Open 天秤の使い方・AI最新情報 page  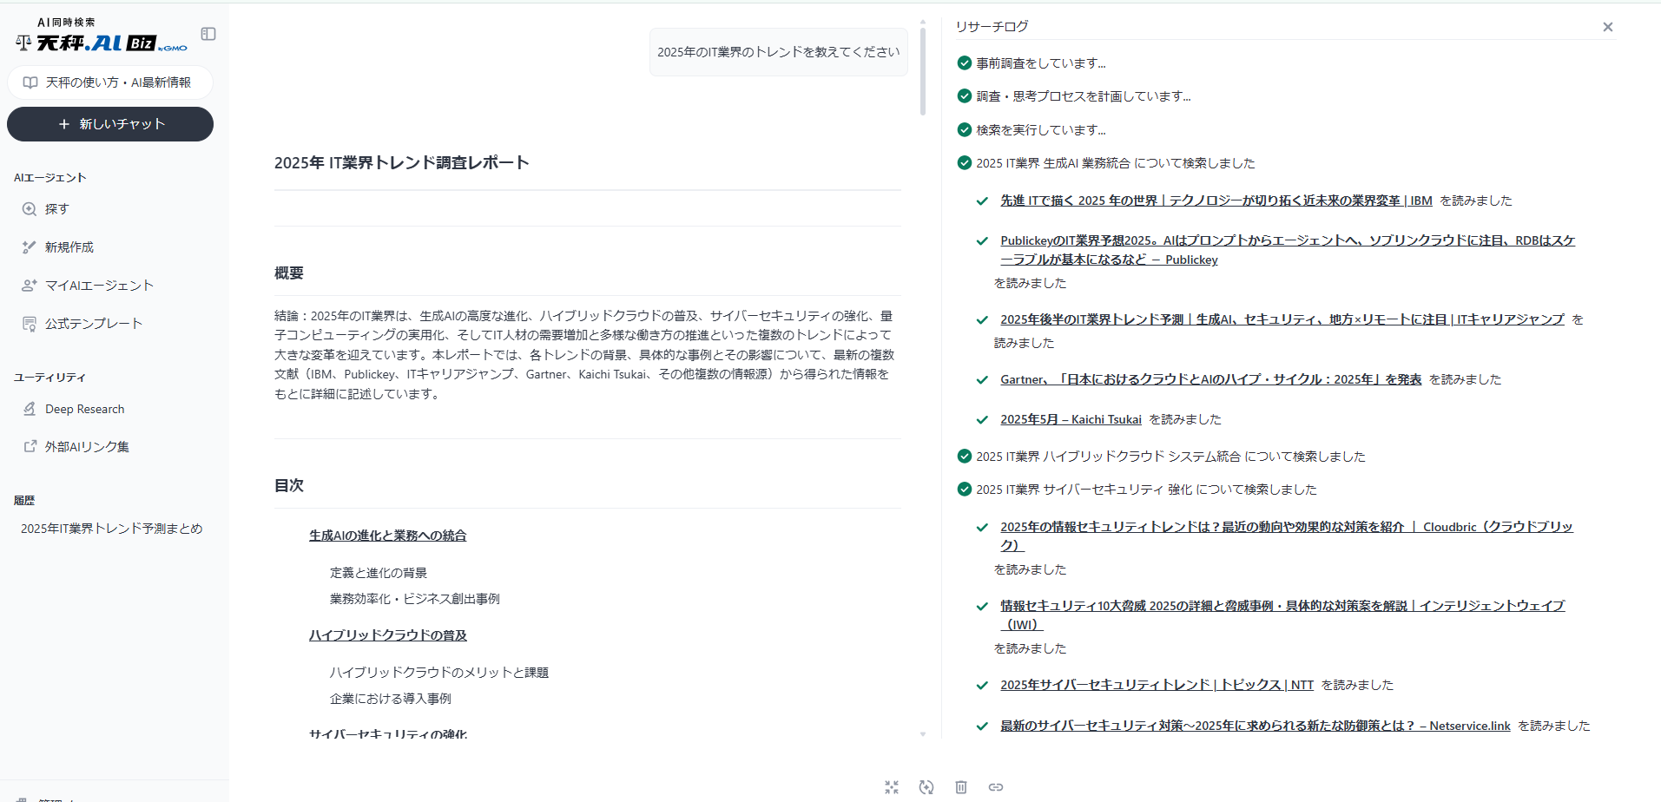coord(109,82)
